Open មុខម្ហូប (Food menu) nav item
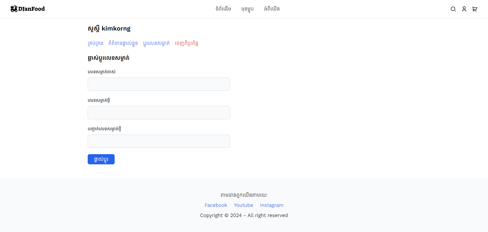This screenshot has width=488, height=232. point(247,9)
